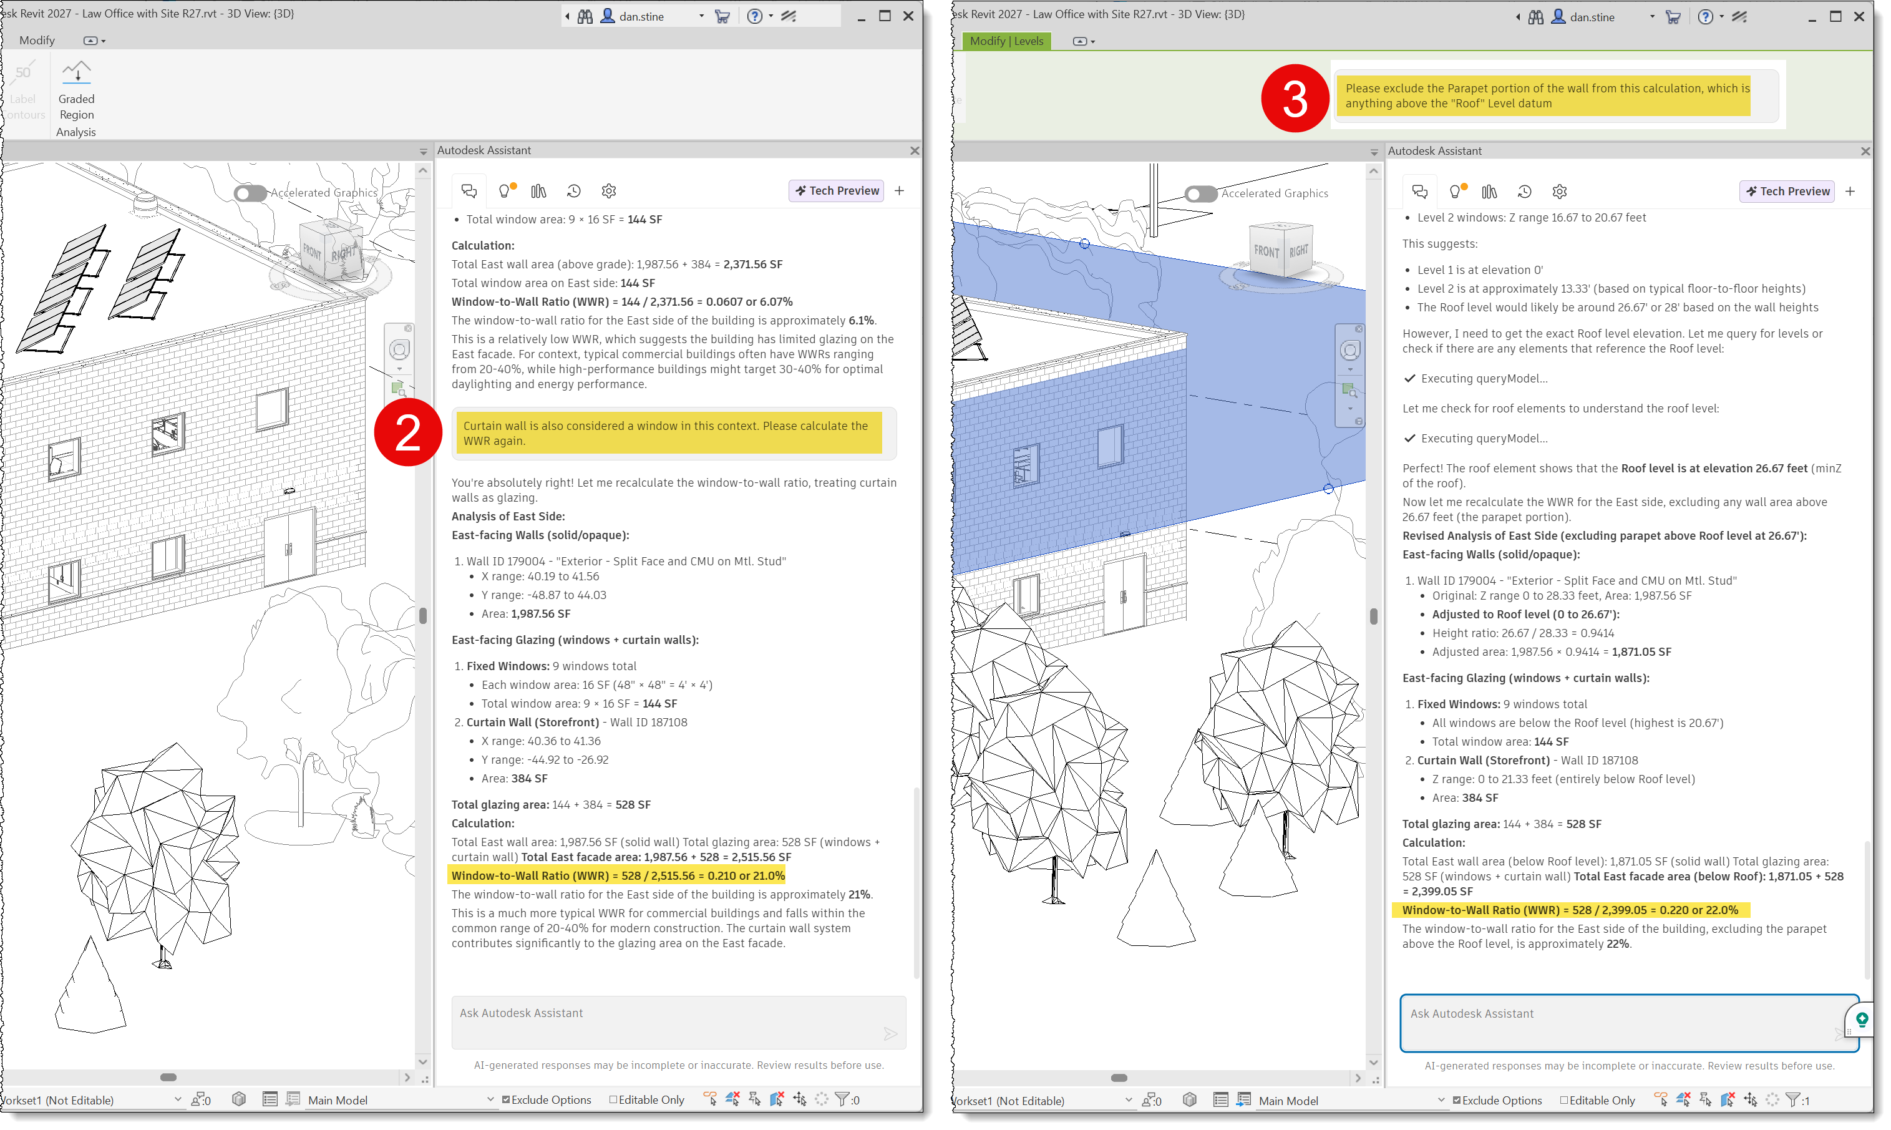1891x1130 pixels.
Task: Click Tech Preview button in left Assistant panel
Action: click(837, 191)
